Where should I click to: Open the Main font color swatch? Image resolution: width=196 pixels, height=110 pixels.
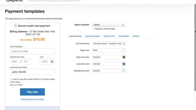tap(124, 57)
